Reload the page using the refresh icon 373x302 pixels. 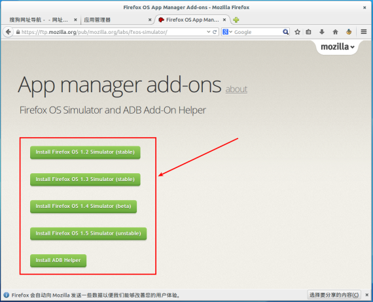[215, 32]
